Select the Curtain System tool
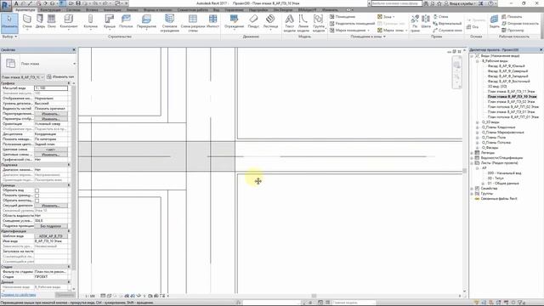 coord(170,23)
